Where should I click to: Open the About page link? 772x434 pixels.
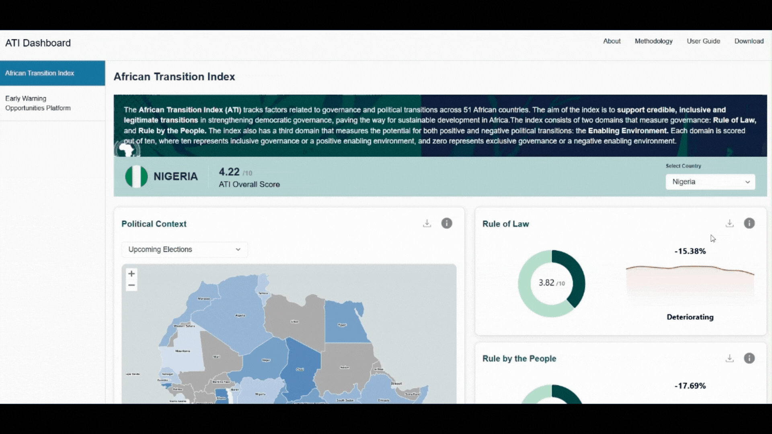pos(612,41)
